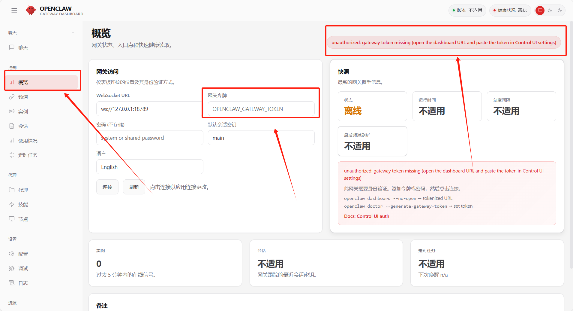
Task: Open 实例 instances from the sidebar
Action: [x=12, y=111]
